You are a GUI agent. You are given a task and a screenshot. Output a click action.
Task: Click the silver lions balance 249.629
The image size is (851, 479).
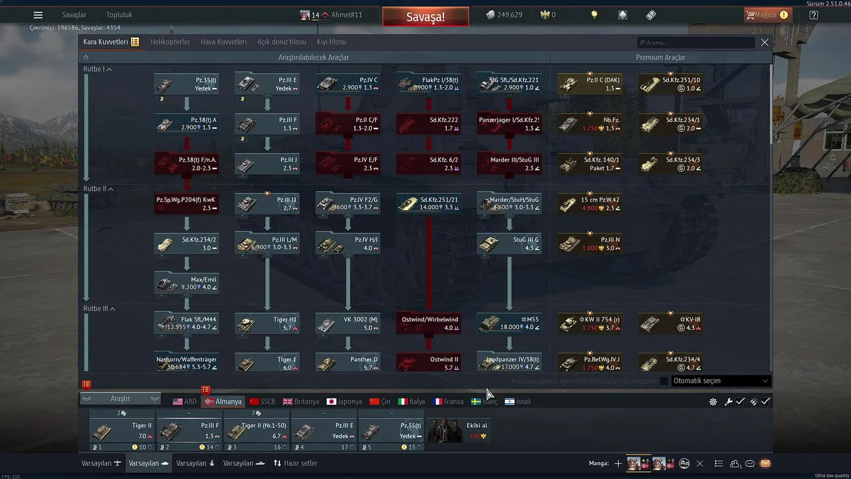pos(504,15)
